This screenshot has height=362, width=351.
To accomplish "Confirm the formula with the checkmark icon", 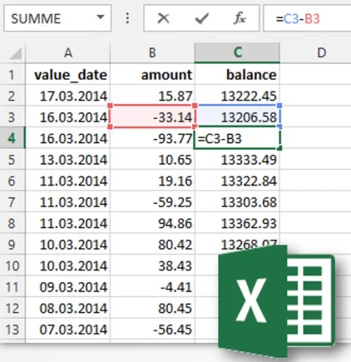I will coord(202,18).
